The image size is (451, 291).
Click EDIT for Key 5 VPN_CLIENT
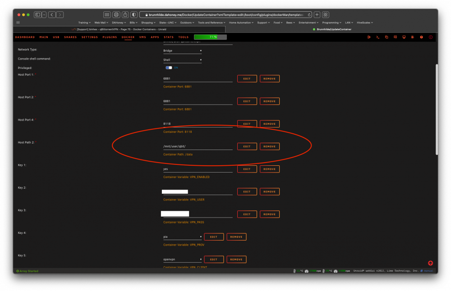point(214,259)
